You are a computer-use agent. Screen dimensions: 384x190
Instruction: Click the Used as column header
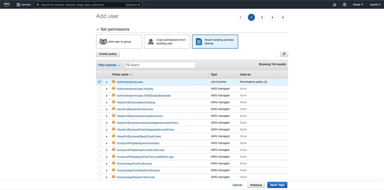tap(245, 74)
